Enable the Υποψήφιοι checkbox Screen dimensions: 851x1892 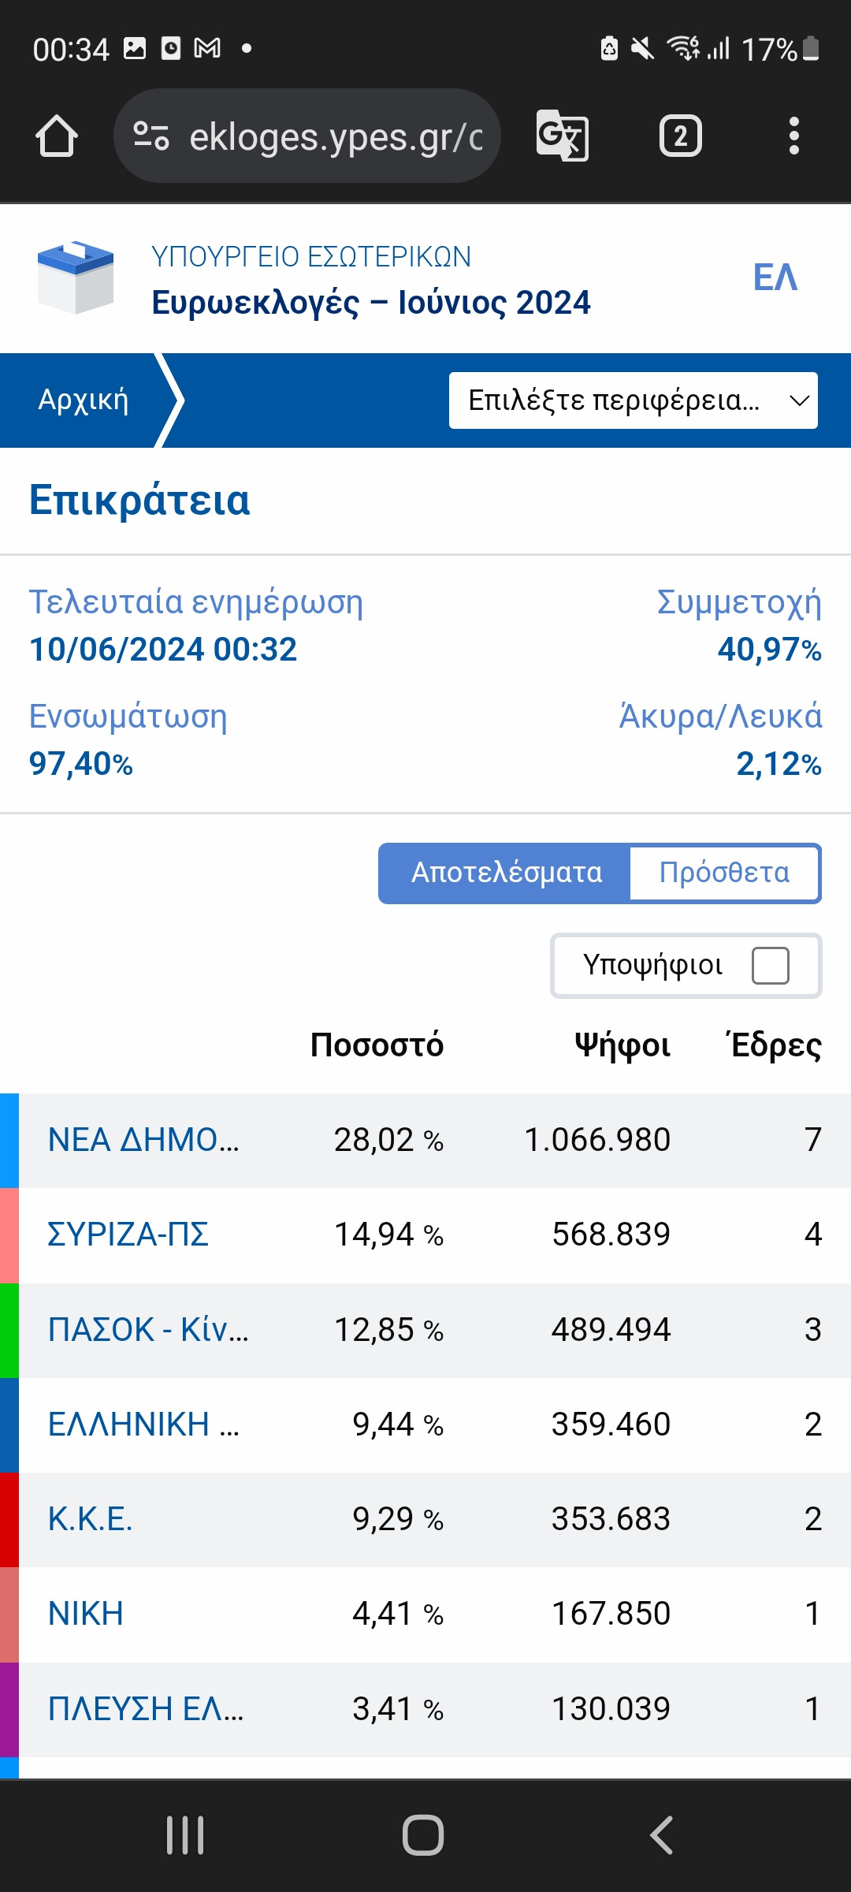pyautogui.click(x=770, y=966)
